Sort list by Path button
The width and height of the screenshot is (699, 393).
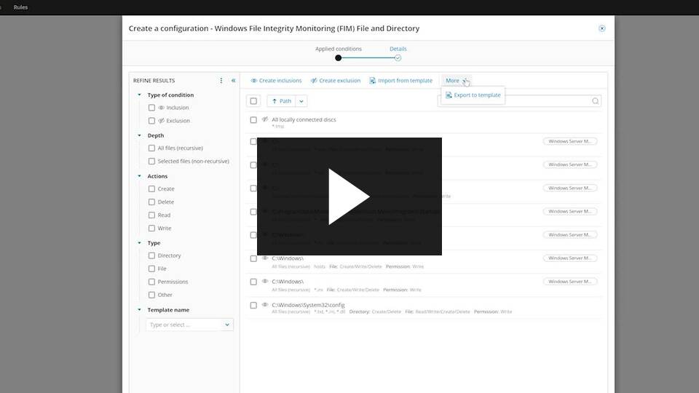pos(281,101)
